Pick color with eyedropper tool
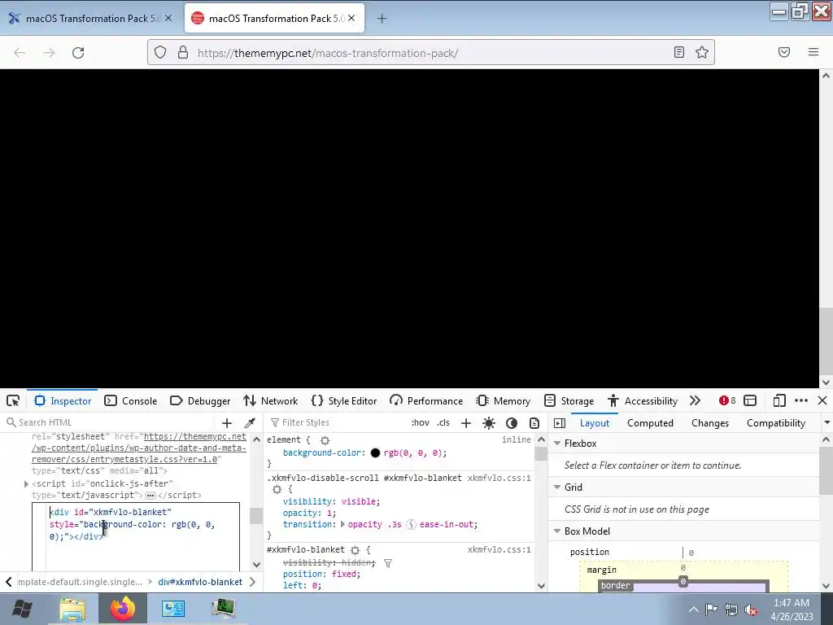This screenshot has width=833, height=625. pyautogui.click(x=250, y=423)
